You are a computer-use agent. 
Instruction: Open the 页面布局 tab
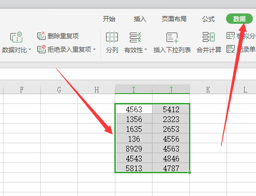[x=174, y=19]
